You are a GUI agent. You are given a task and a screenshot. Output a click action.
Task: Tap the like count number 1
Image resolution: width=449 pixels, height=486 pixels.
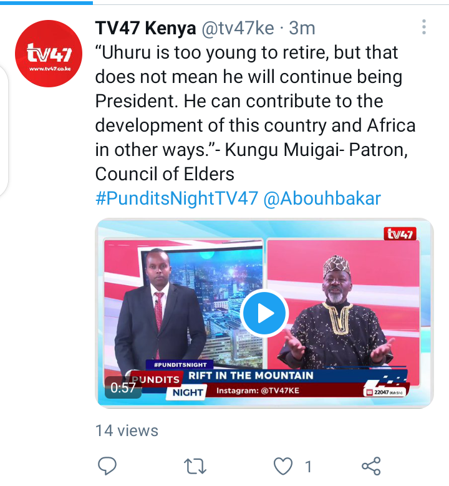(308, 467)
